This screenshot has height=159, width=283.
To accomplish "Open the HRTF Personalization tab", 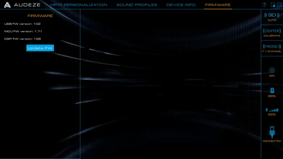I will 79,5.
